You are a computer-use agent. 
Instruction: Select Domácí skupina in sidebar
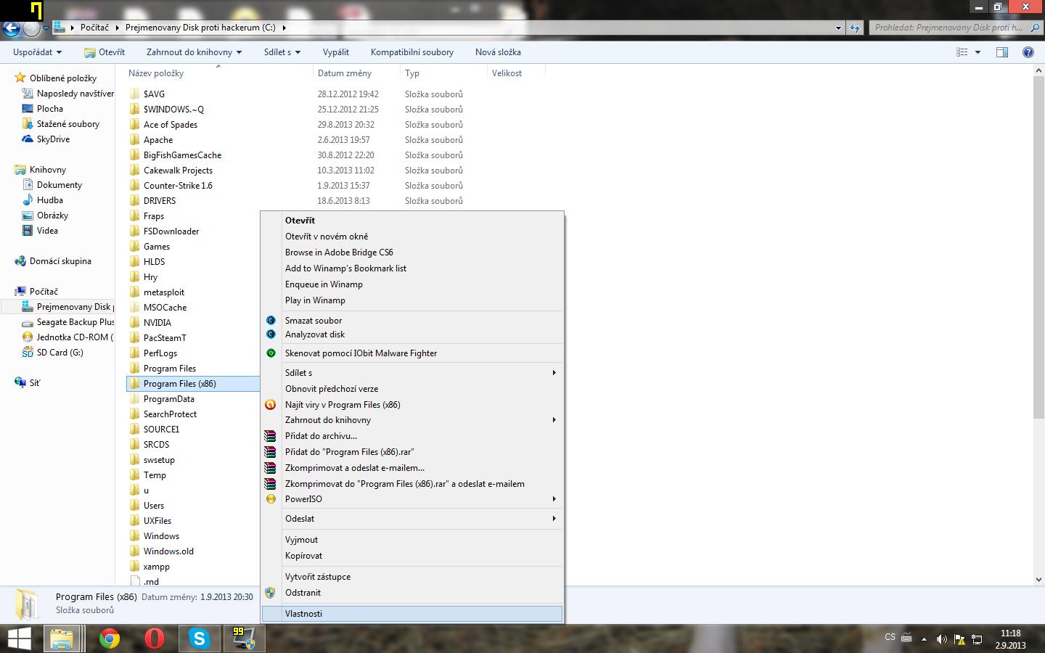coord(53,261)
